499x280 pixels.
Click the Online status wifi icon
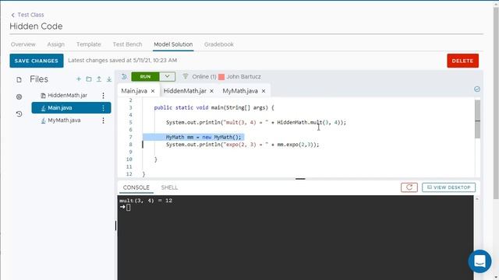[x=186, y=76]
